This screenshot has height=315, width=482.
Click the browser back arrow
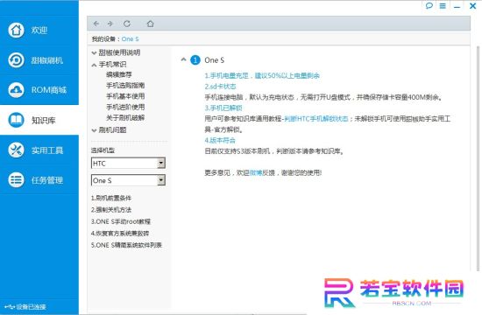pyautogui.click(x=96, y=24)
